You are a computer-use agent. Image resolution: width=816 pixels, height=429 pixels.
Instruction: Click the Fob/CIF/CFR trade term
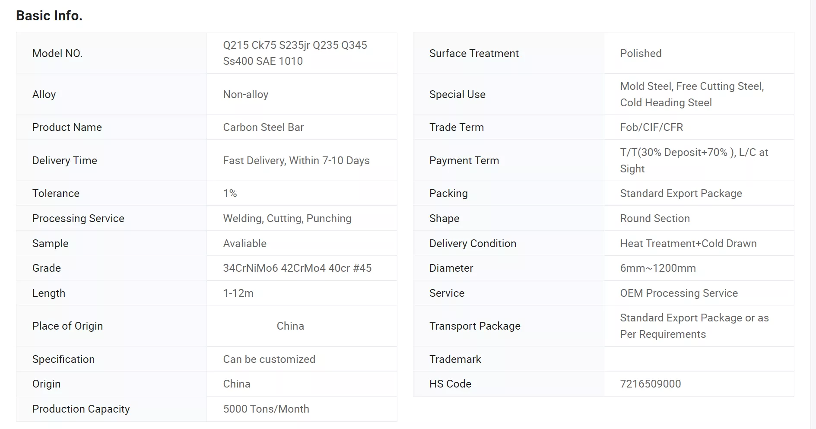tap(651, 127)
